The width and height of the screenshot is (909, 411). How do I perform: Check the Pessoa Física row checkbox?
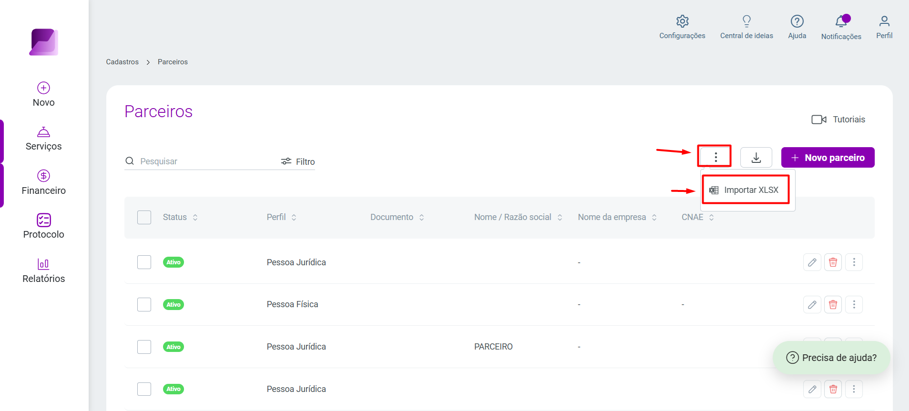pyautogui.click(x=144, y=304)
